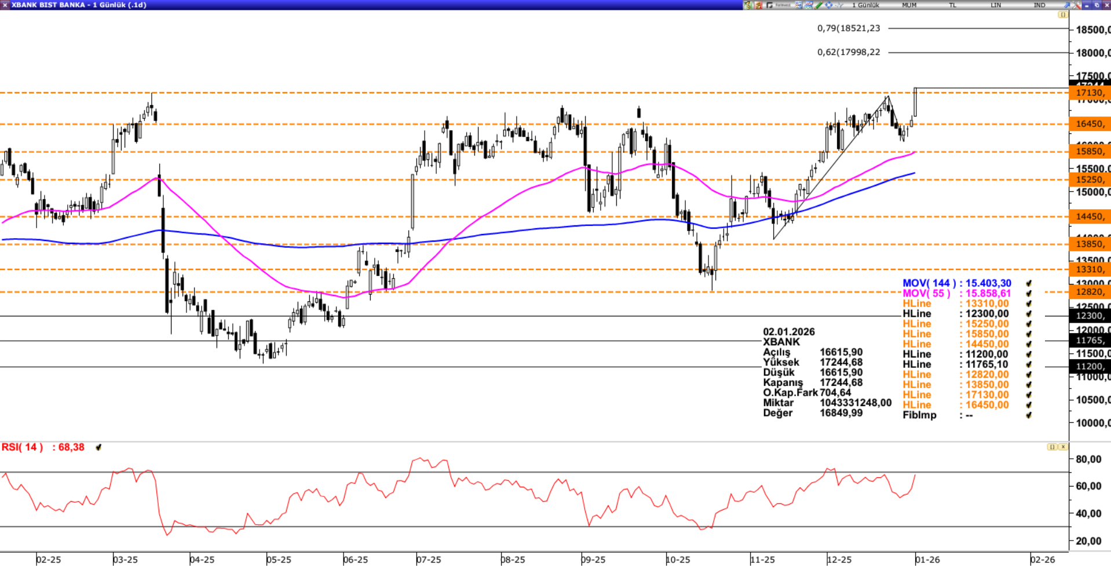The width and height of the screenshot is (1111, 566).
Task: Toggle the FibImp checkmark
Action: 1029,415
